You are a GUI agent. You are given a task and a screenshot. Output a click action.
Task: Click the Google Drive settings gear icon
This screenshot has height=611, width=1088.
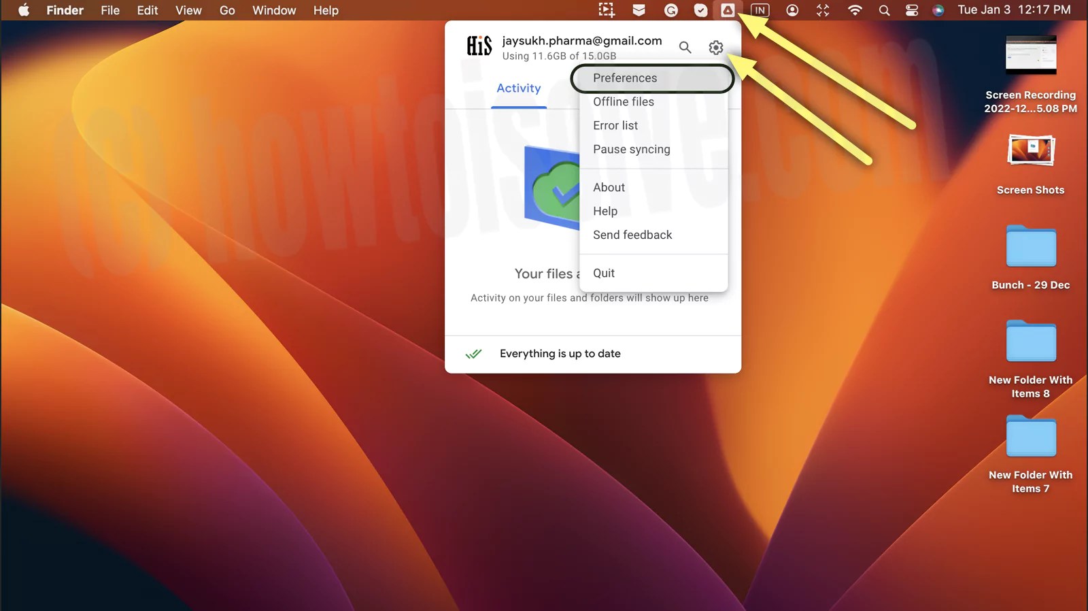coord(716,48)
